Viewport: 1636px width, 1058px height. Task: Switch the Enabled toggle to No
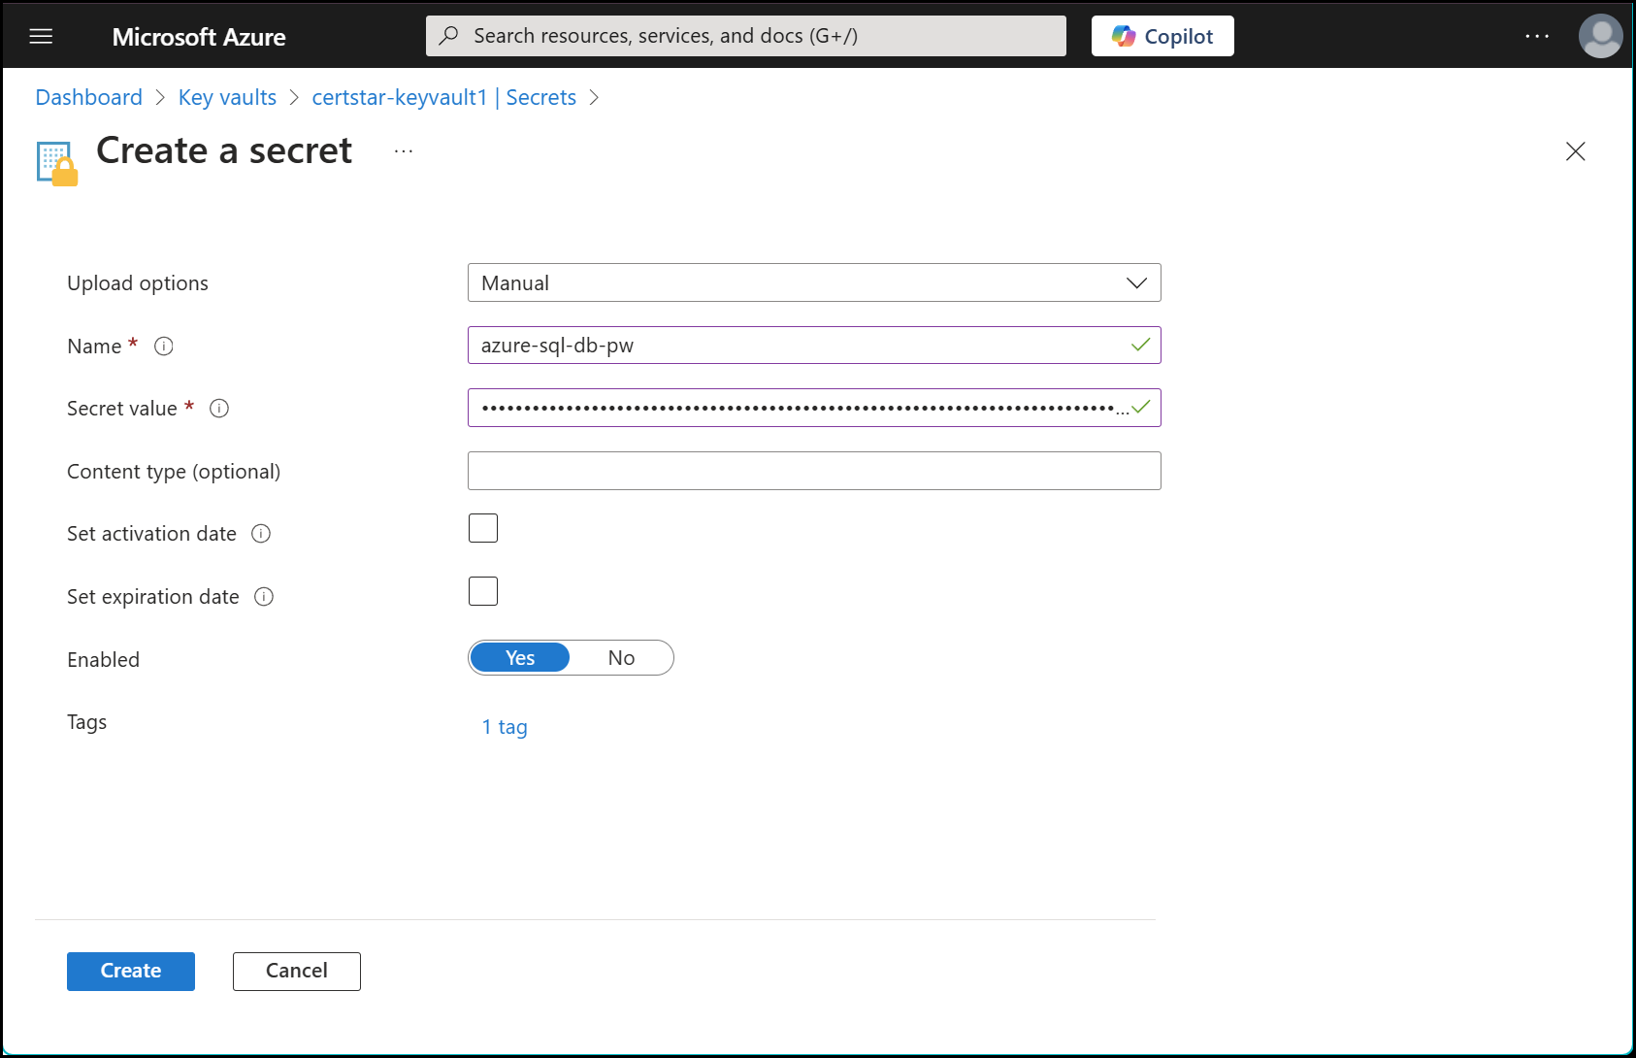(x=620, y=657)
